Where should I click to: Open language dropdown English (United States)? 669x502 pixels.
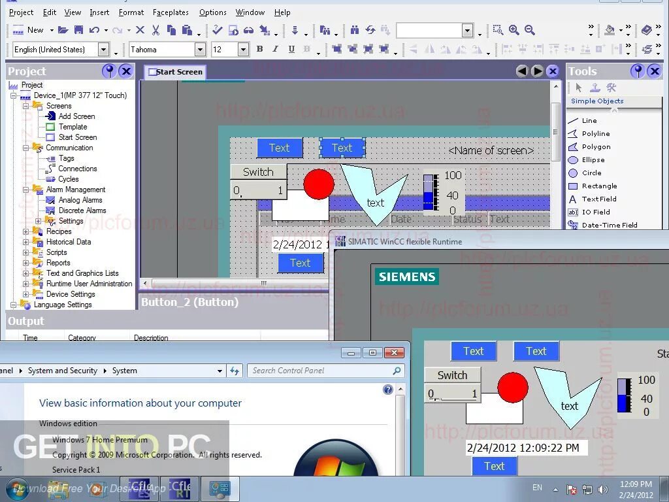(103, 50)
